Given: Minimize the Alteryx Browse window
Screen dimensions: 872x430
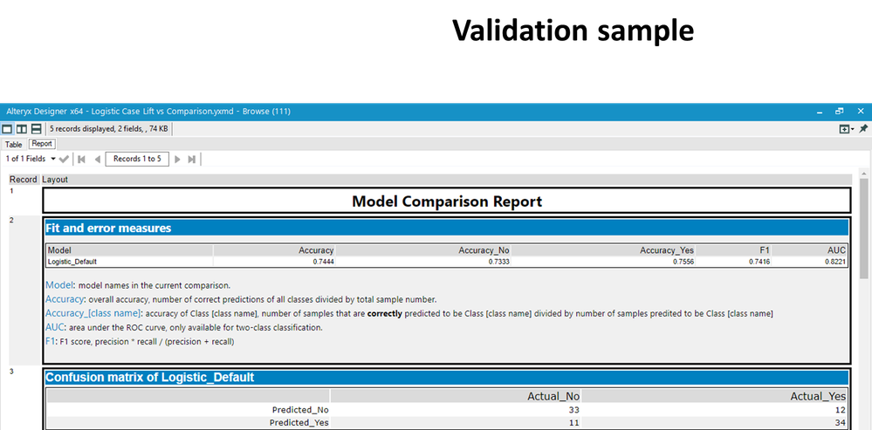Looking at the screenshot, I should click(820, 112).
